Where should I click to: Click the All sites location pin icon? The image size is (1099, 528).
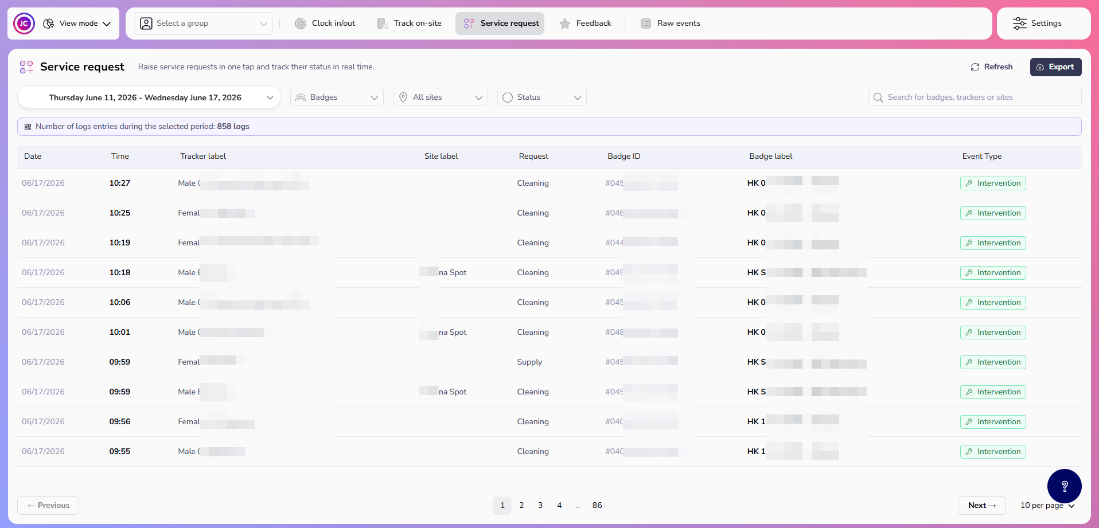coord(403,97)
